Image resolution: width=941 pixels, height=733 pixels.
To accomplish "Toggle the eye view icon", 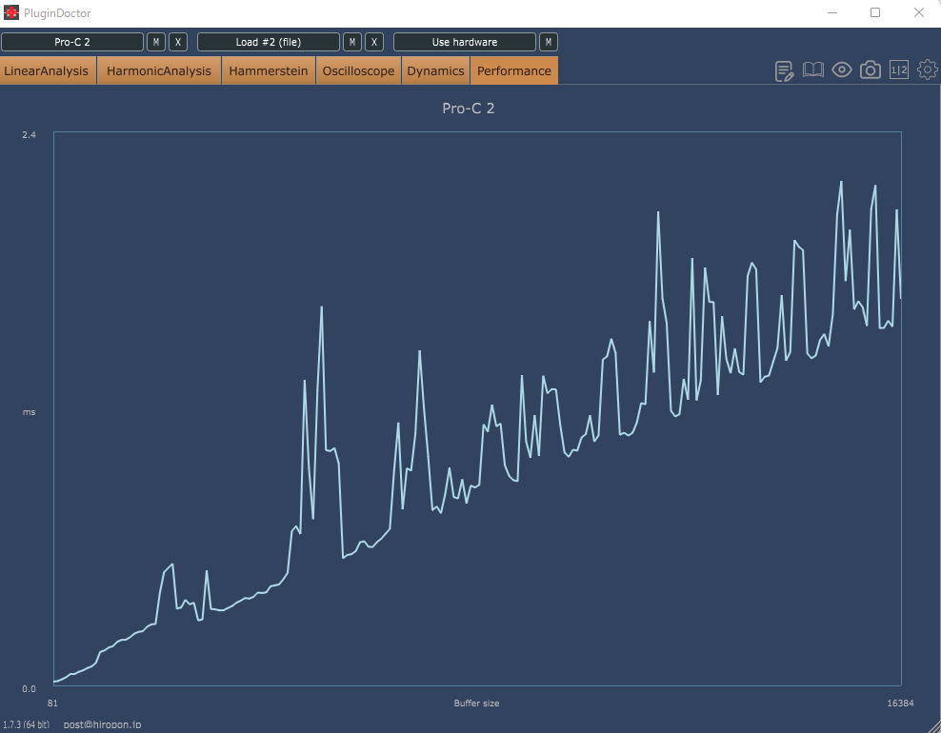I will (x=841, y=70).
